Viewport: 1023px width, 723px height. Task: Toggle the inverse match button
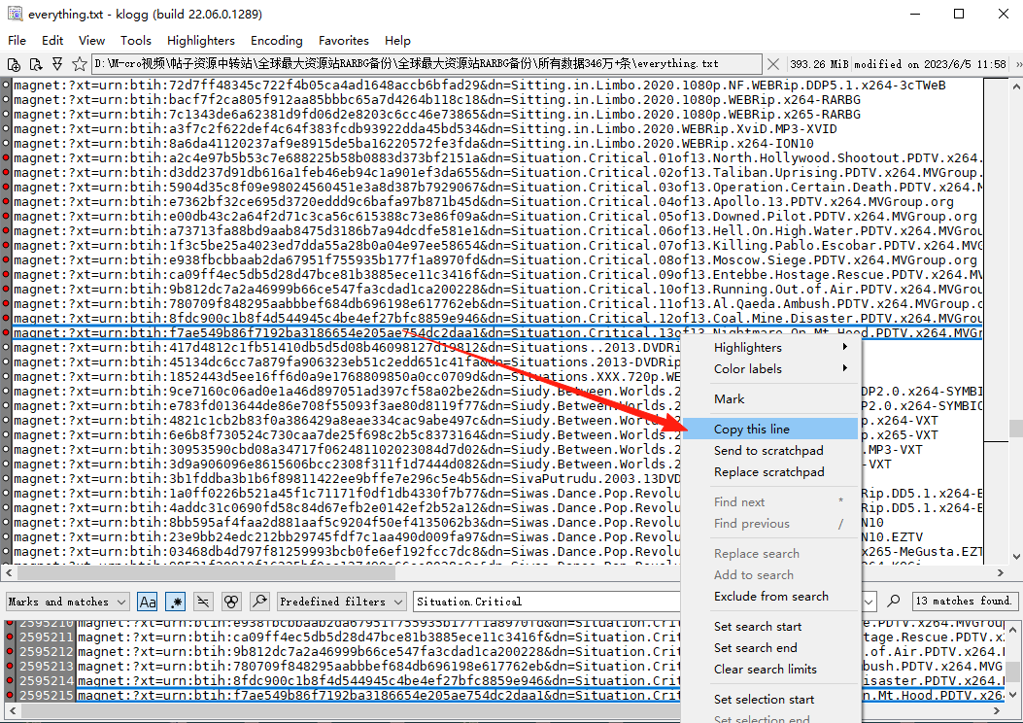[203, 602]
